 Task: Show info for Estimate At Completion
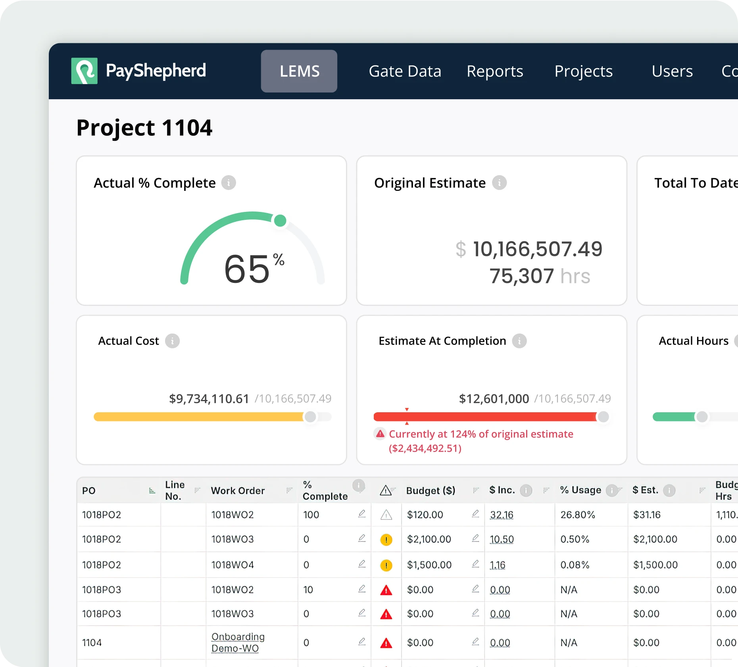[x=519, y=341]
